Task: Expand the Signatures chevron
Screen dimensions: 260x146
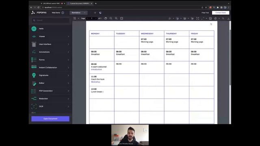Action: (68, 75)
